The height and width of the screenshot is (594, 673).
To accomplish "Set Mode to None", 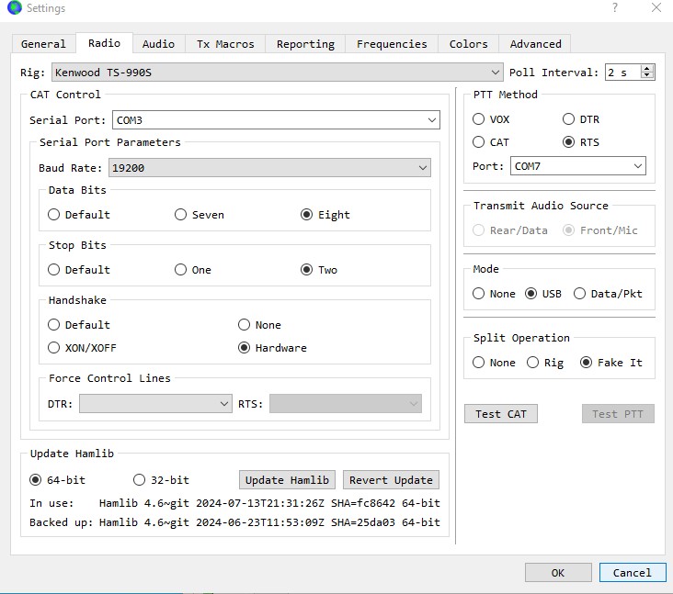I will click(x=494, y=294).
